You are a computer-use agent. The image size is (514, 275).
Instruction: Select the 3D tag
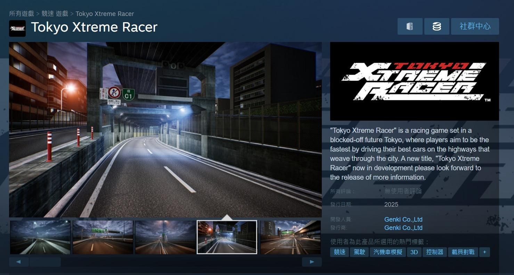[414, 252]
